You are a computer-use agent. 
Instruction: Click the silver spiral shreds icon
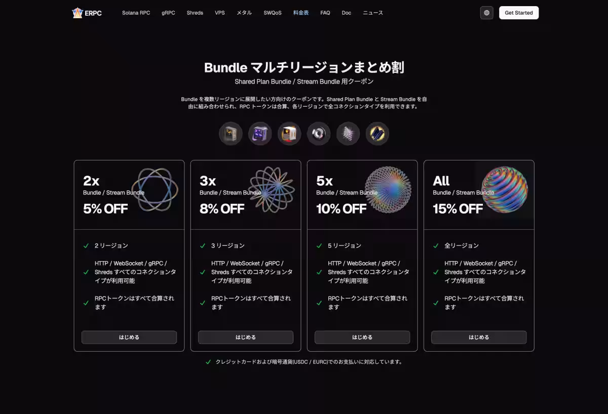tap(348, 134)
